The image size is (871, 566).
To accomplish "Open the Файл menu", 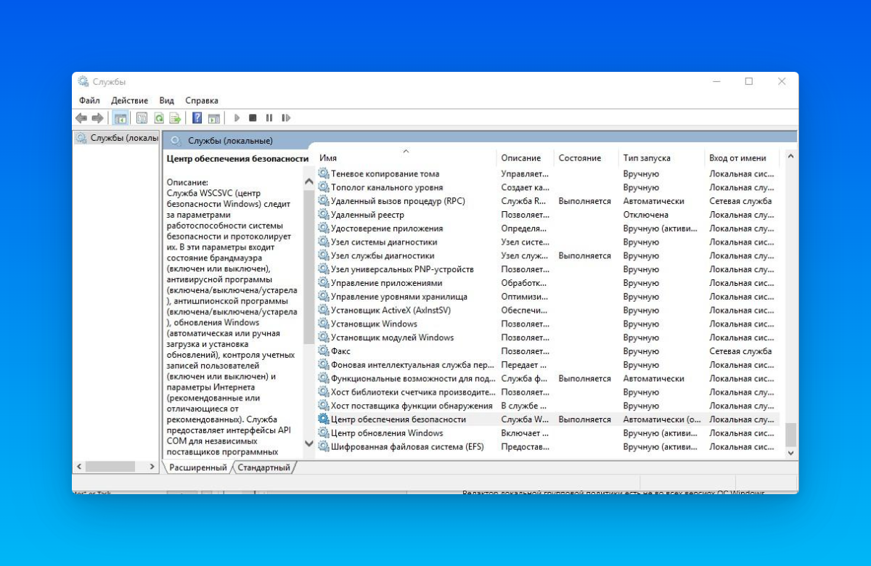I will tap(89, 101).
